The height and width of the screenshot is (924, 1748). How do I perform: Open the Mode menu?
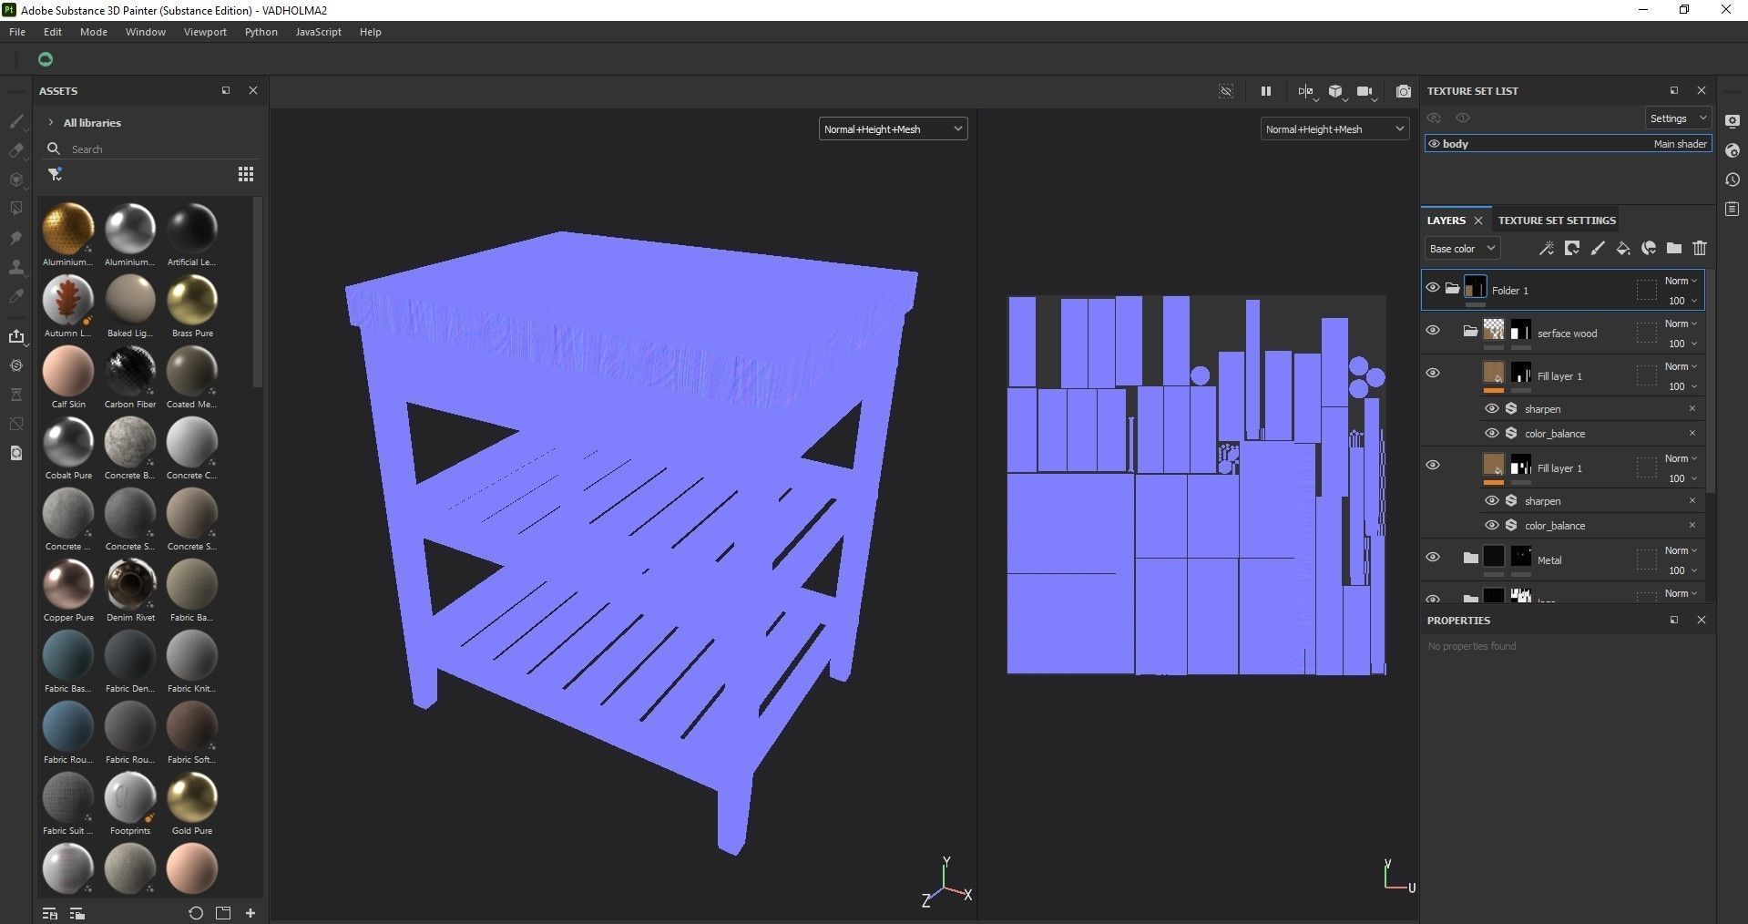pos(94,32)
